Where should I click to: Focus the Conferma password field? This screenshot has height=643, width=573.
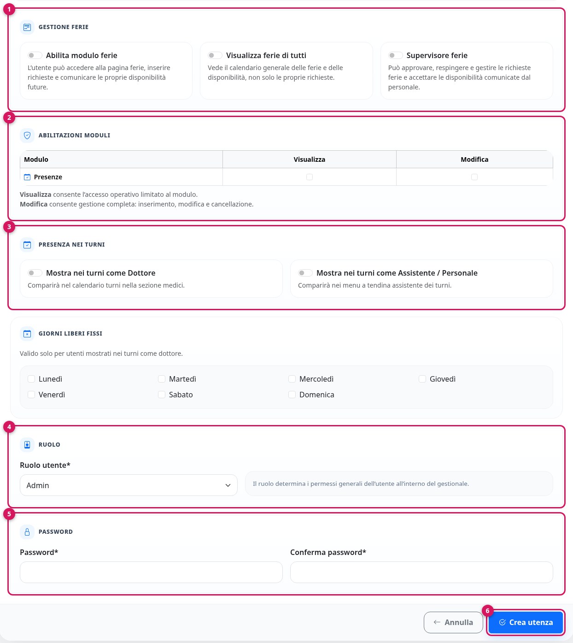click(421, 572)
